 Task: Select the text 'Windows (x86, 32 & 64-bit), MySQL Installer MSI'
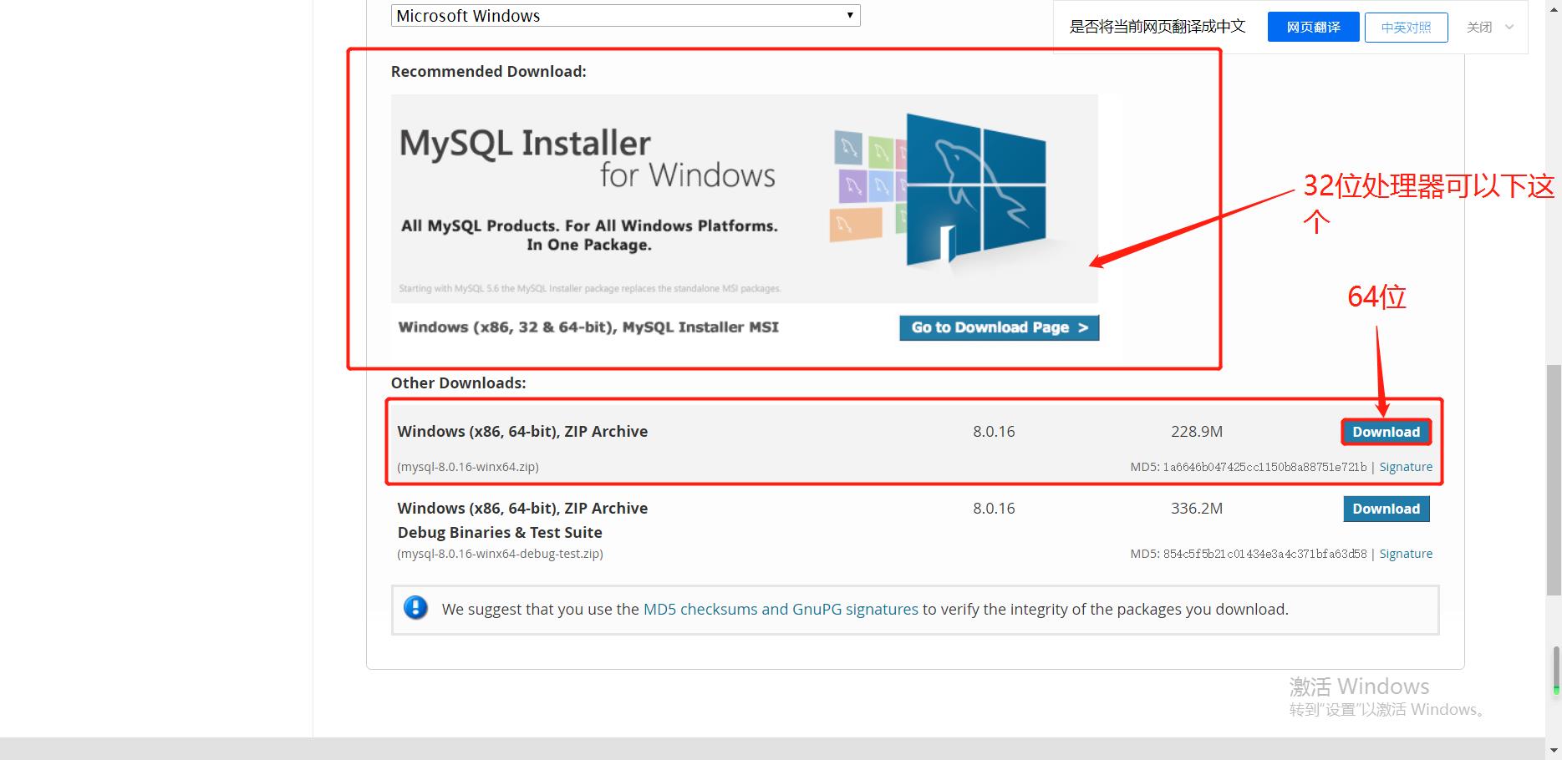pos(588,327)
